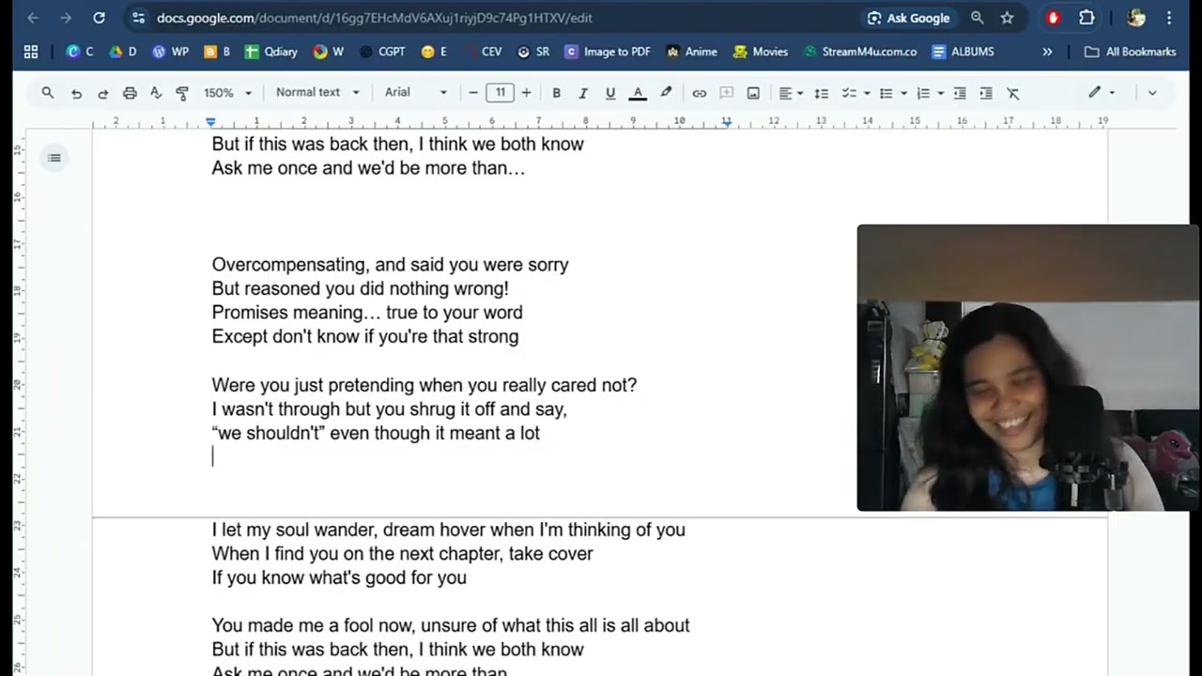Open bulleted list options arrow
Screen dimensions: 1202x676
pos(904,93)
